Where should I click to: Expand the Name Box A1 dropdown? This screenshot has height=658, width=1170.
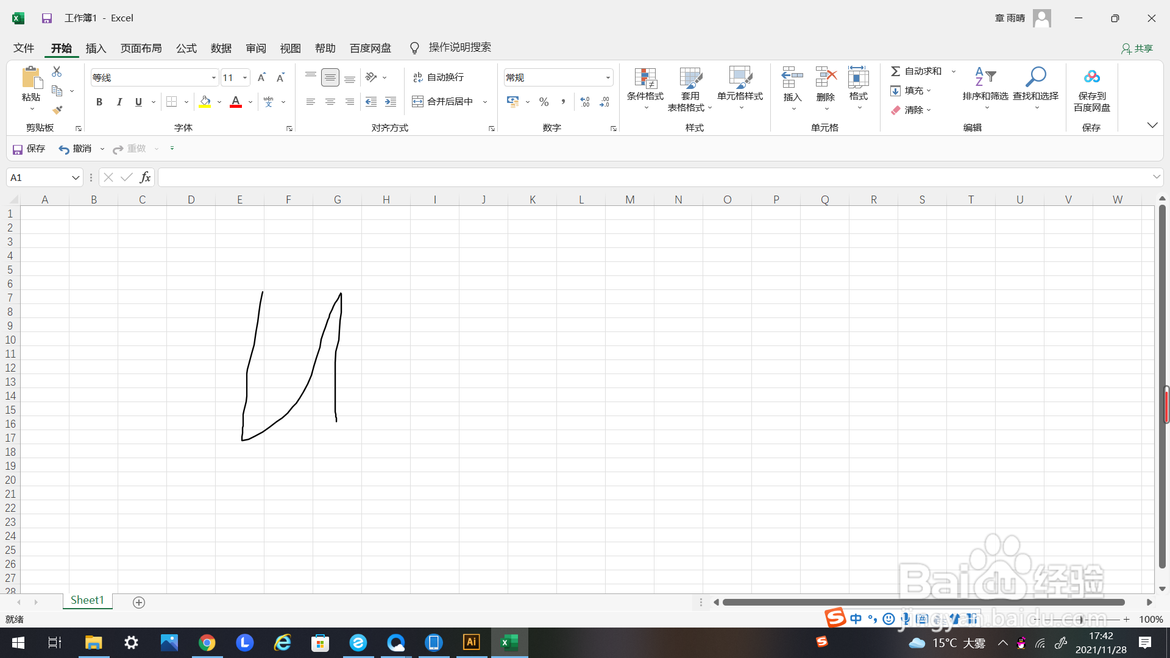click(76, 178)
